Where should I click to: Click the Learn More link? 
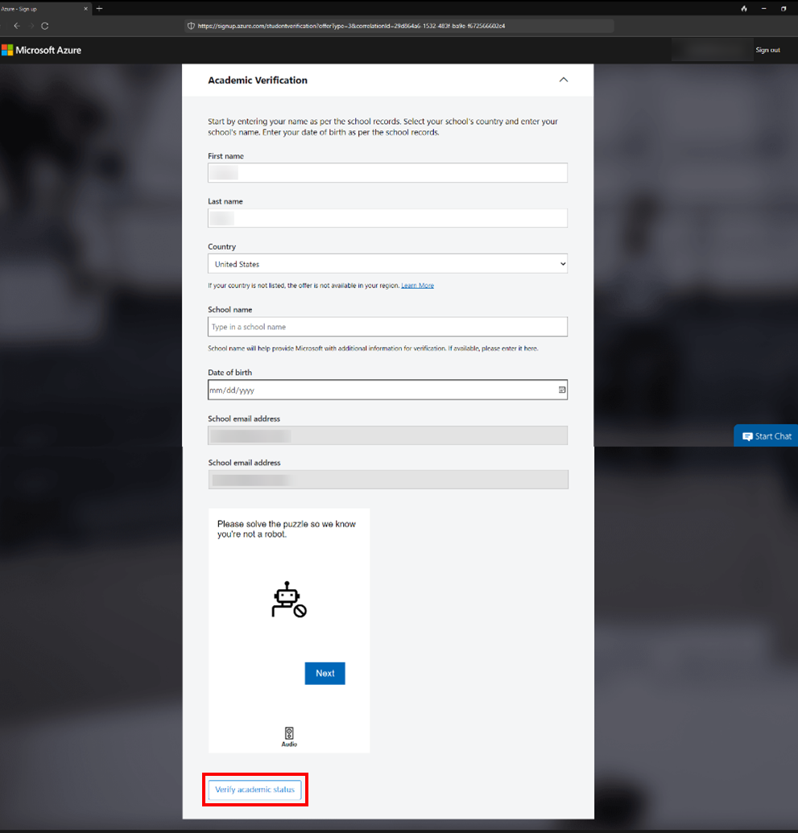pyautogui.click(x=417, y=286)
